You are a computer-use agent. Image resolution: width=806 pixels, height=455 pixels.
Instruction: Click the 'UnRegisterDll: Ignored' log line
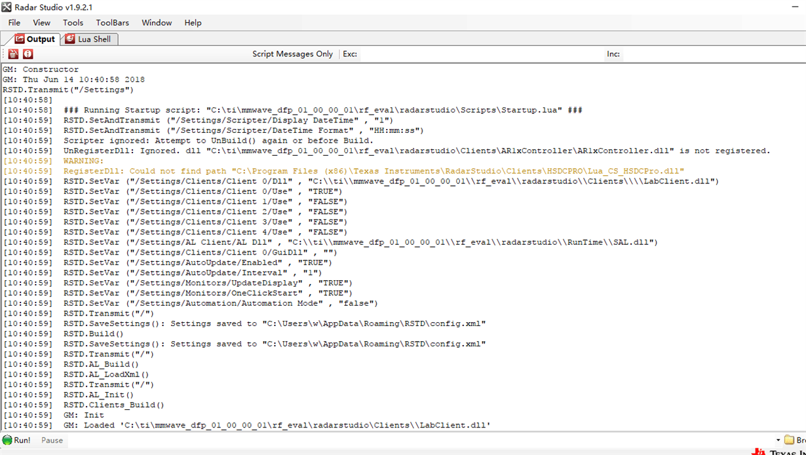pyautogui.click(x=387, y=151)
